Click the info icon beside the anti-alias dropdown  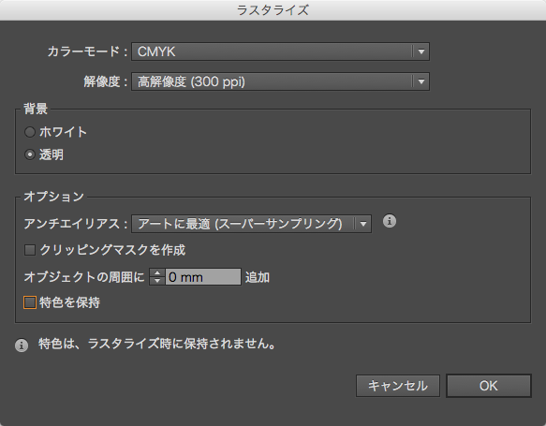390,221
